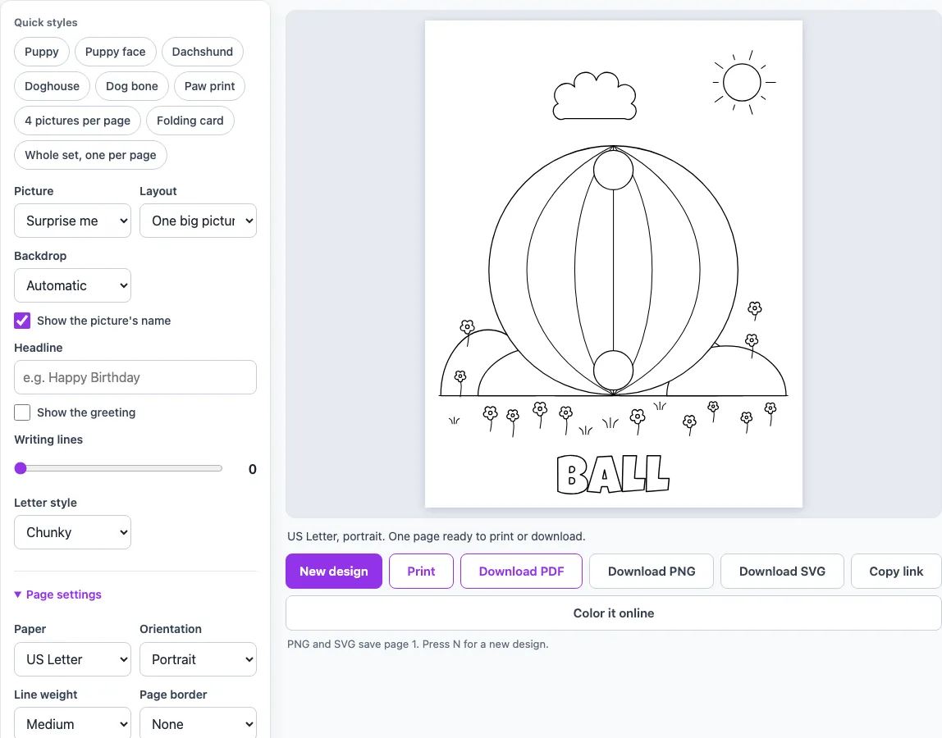The width and height of the screenshot is (942, 738).
Task: Open the Orientation dropdown
Action: (199, 659)
